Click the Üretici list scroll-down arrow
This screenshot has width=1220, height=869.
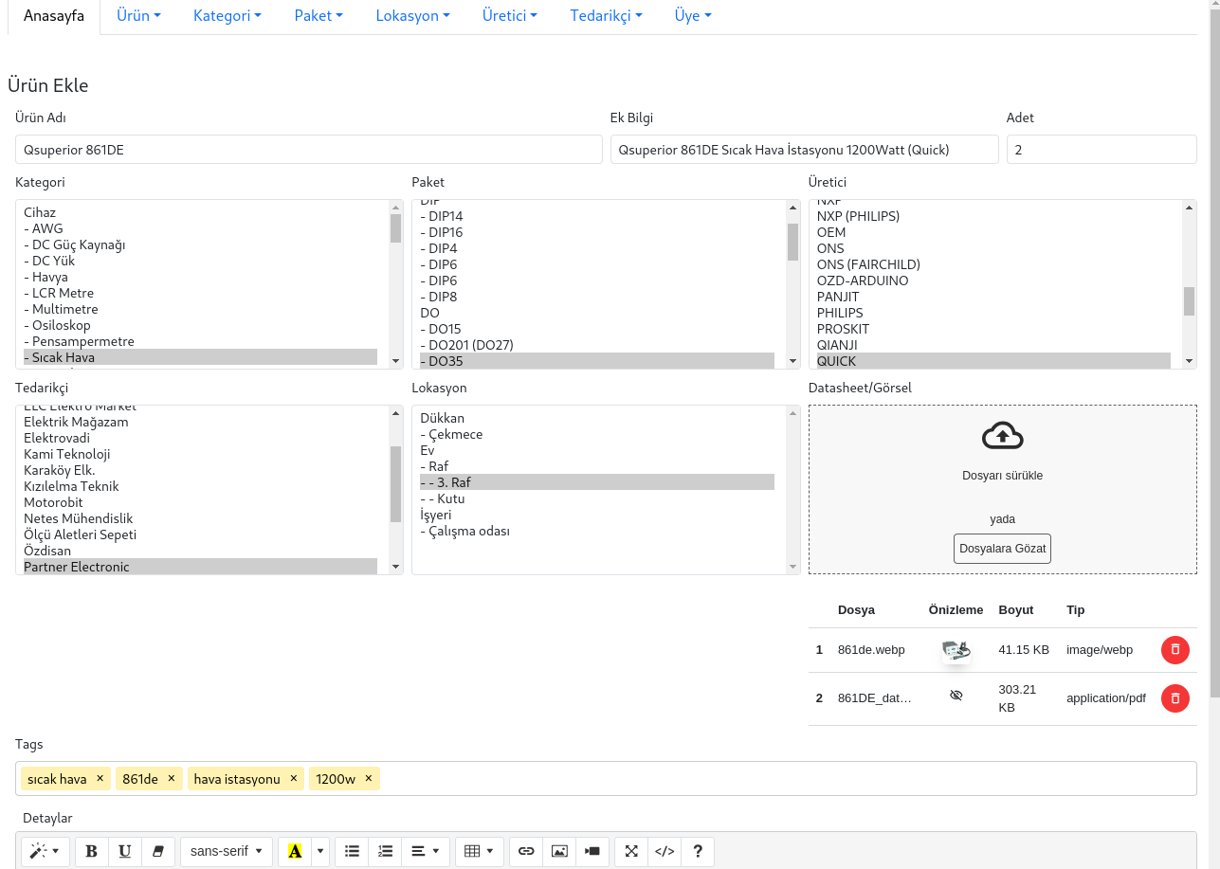(x=1189, y=361)
